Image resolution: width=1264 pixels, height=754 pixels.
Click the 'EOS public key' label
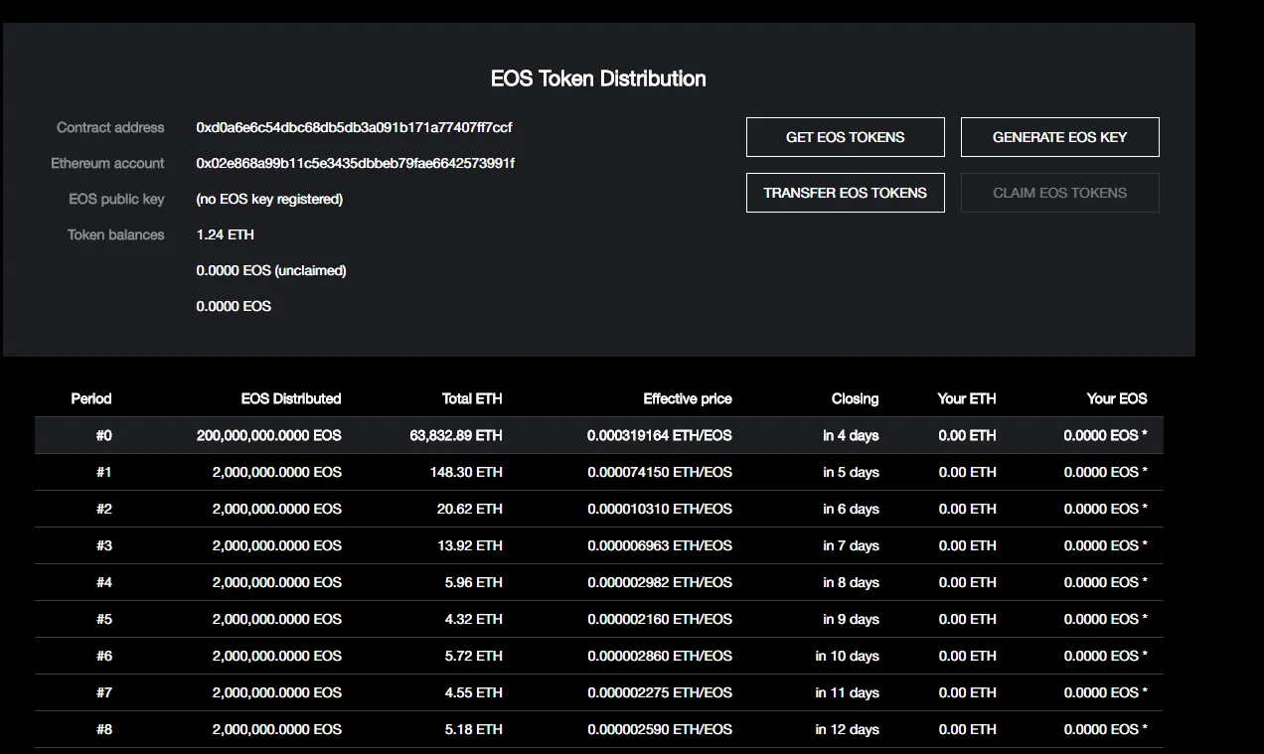[x=116, y=199]
